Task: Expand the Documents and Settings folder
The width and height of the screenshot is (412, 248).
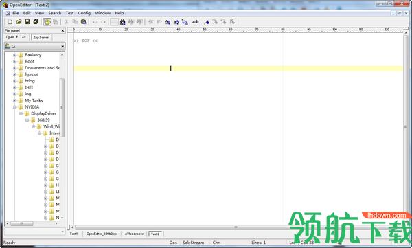Action: 15,68
